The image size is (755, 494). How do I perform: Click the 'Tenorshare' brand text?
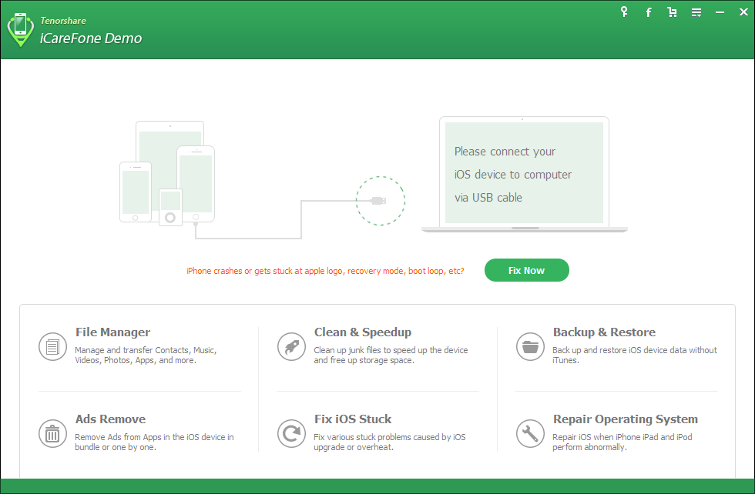[63, 21]
